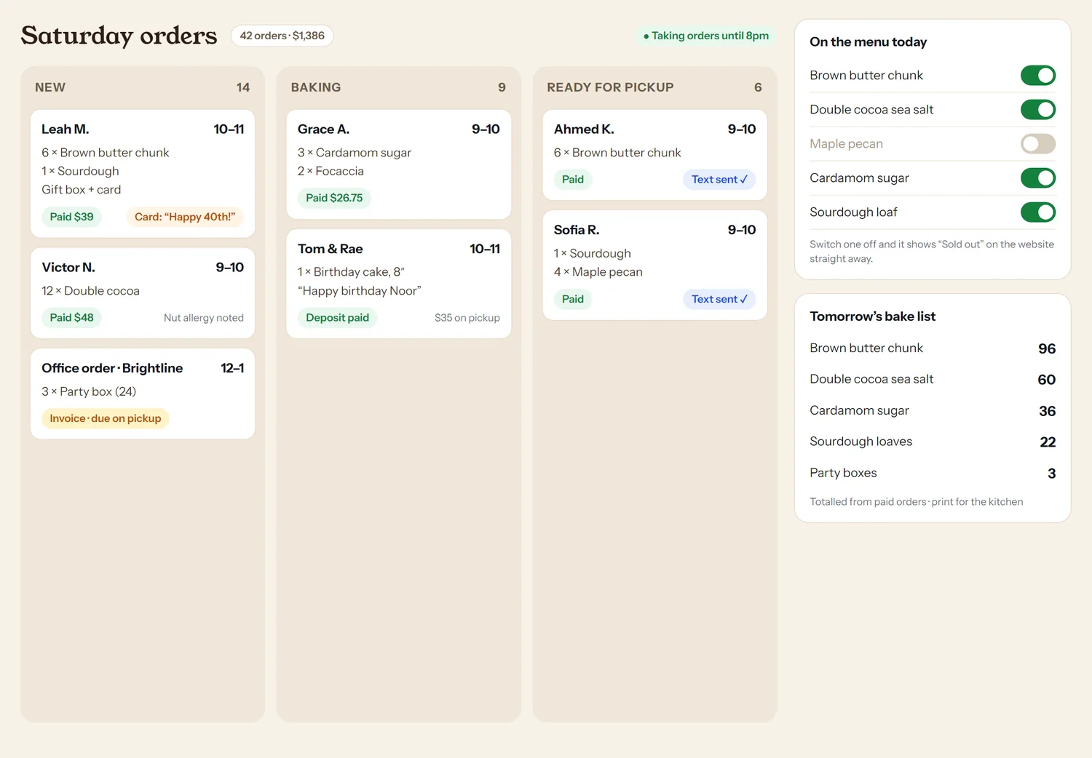The height and width of the screenshot is (758, 1092).
Task: Select the Brown butter chunk count 96 in bake list
Action: click(x=1047, y=348)
